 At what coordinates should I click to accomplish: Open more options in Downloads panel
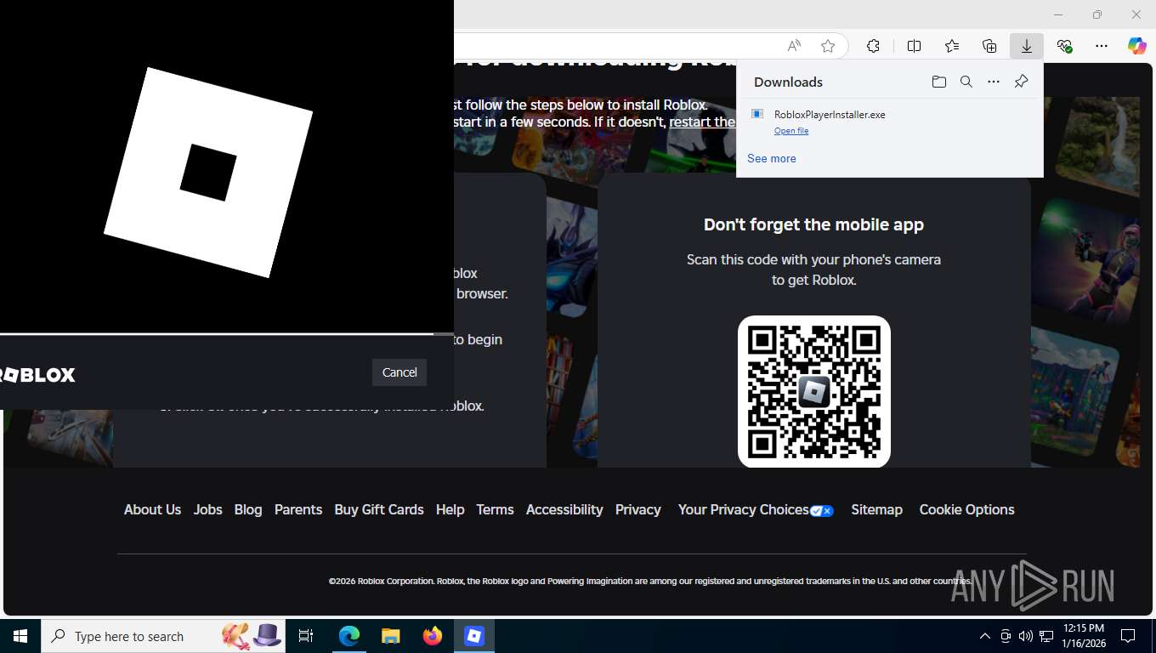(993, 82)
